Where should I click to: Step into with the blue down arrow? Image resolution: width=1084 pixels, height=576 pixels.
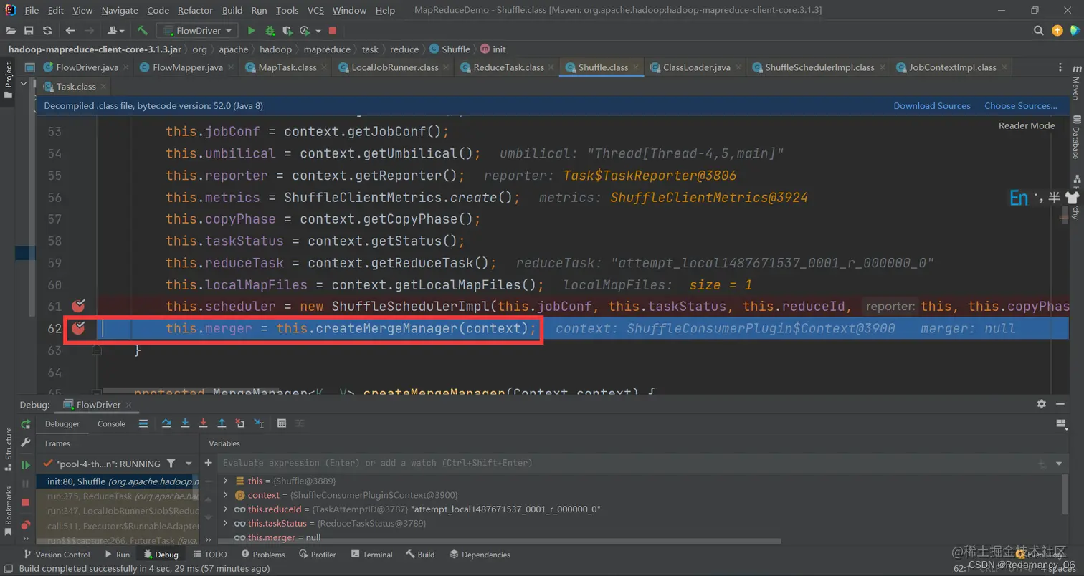coord(185,423)
